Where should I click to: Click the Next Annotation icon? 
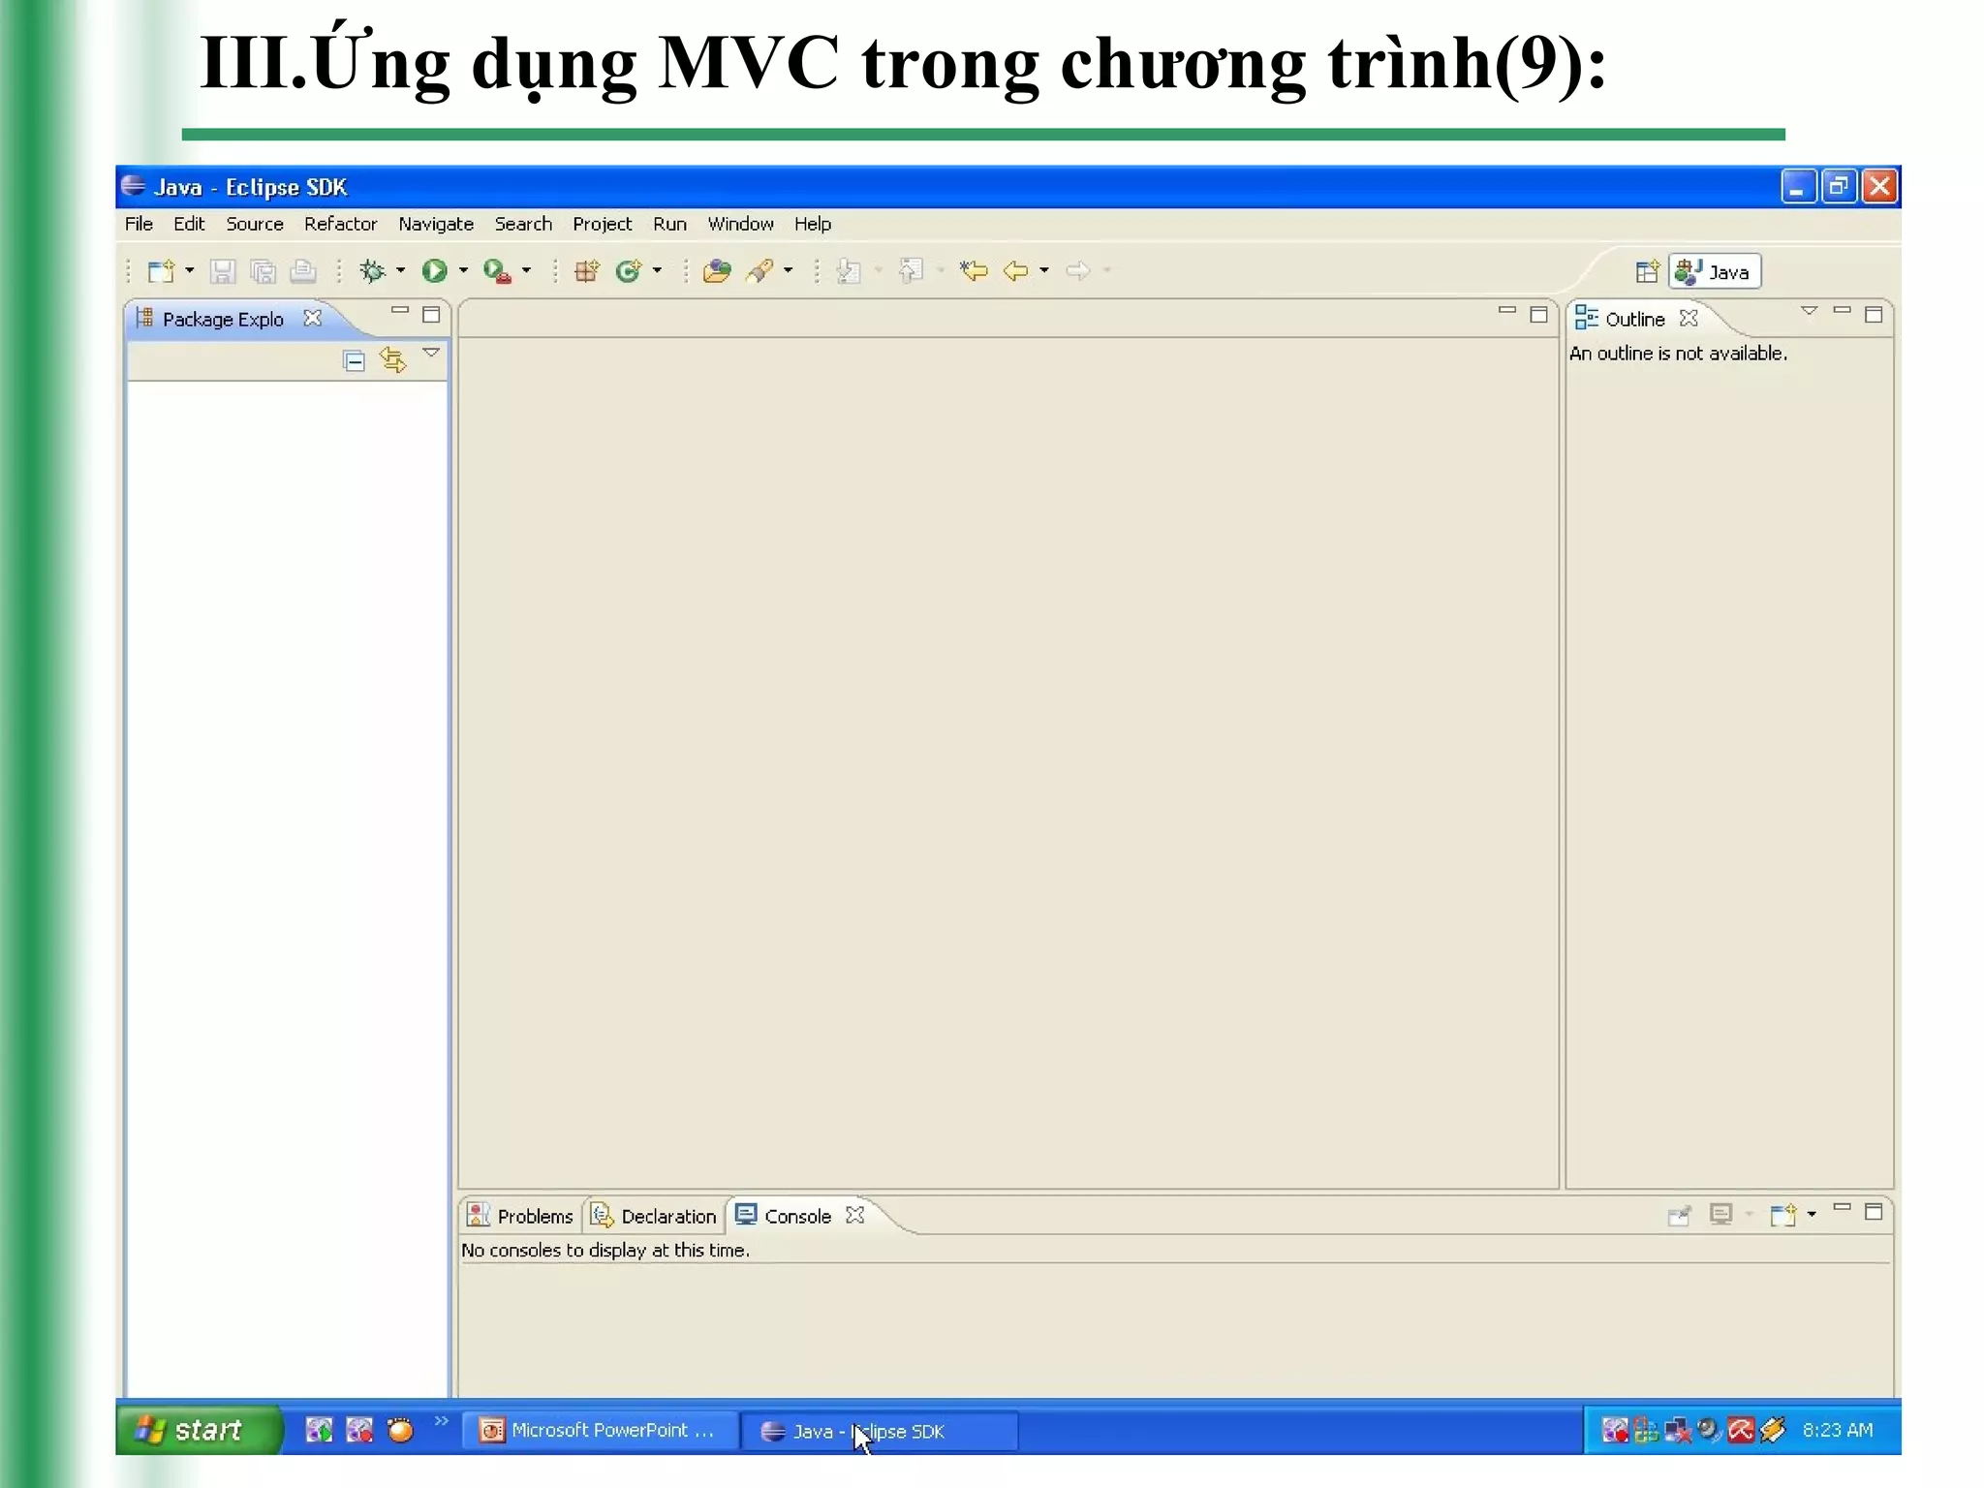coord(849,271)
